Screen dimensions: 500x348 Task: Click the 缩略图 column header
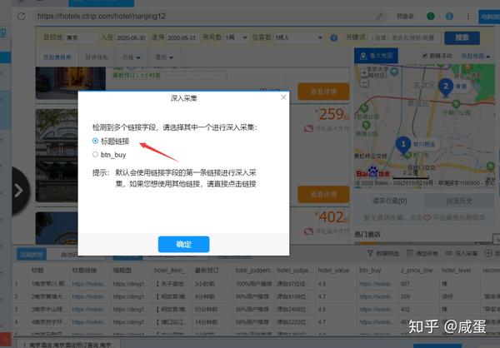pos(122,271)
